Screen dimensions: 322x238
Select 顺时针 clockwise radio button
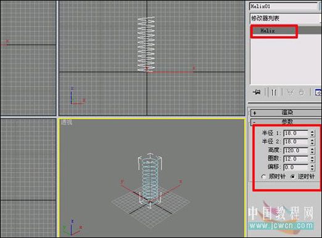(263, 177)
